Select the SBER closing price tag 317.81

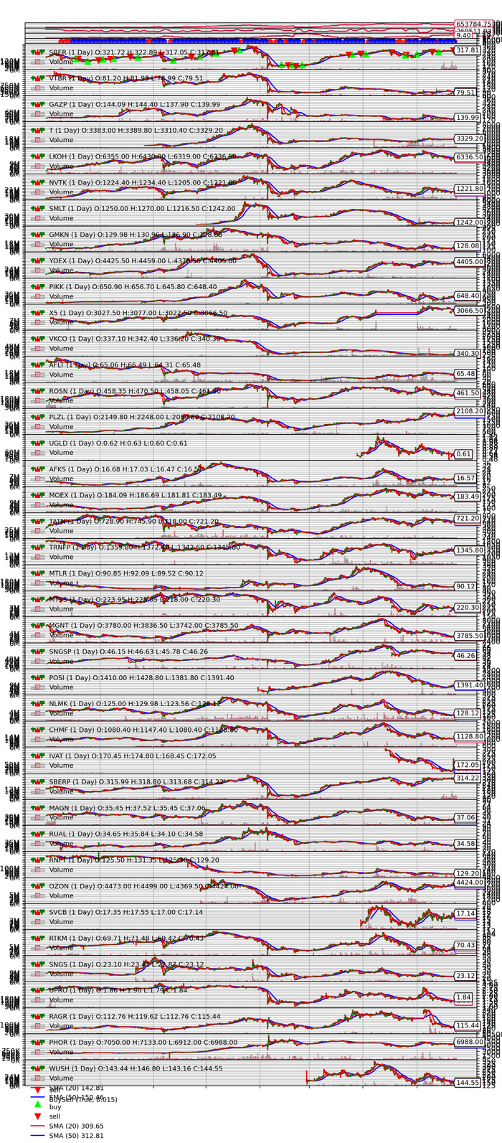point(466,50)
